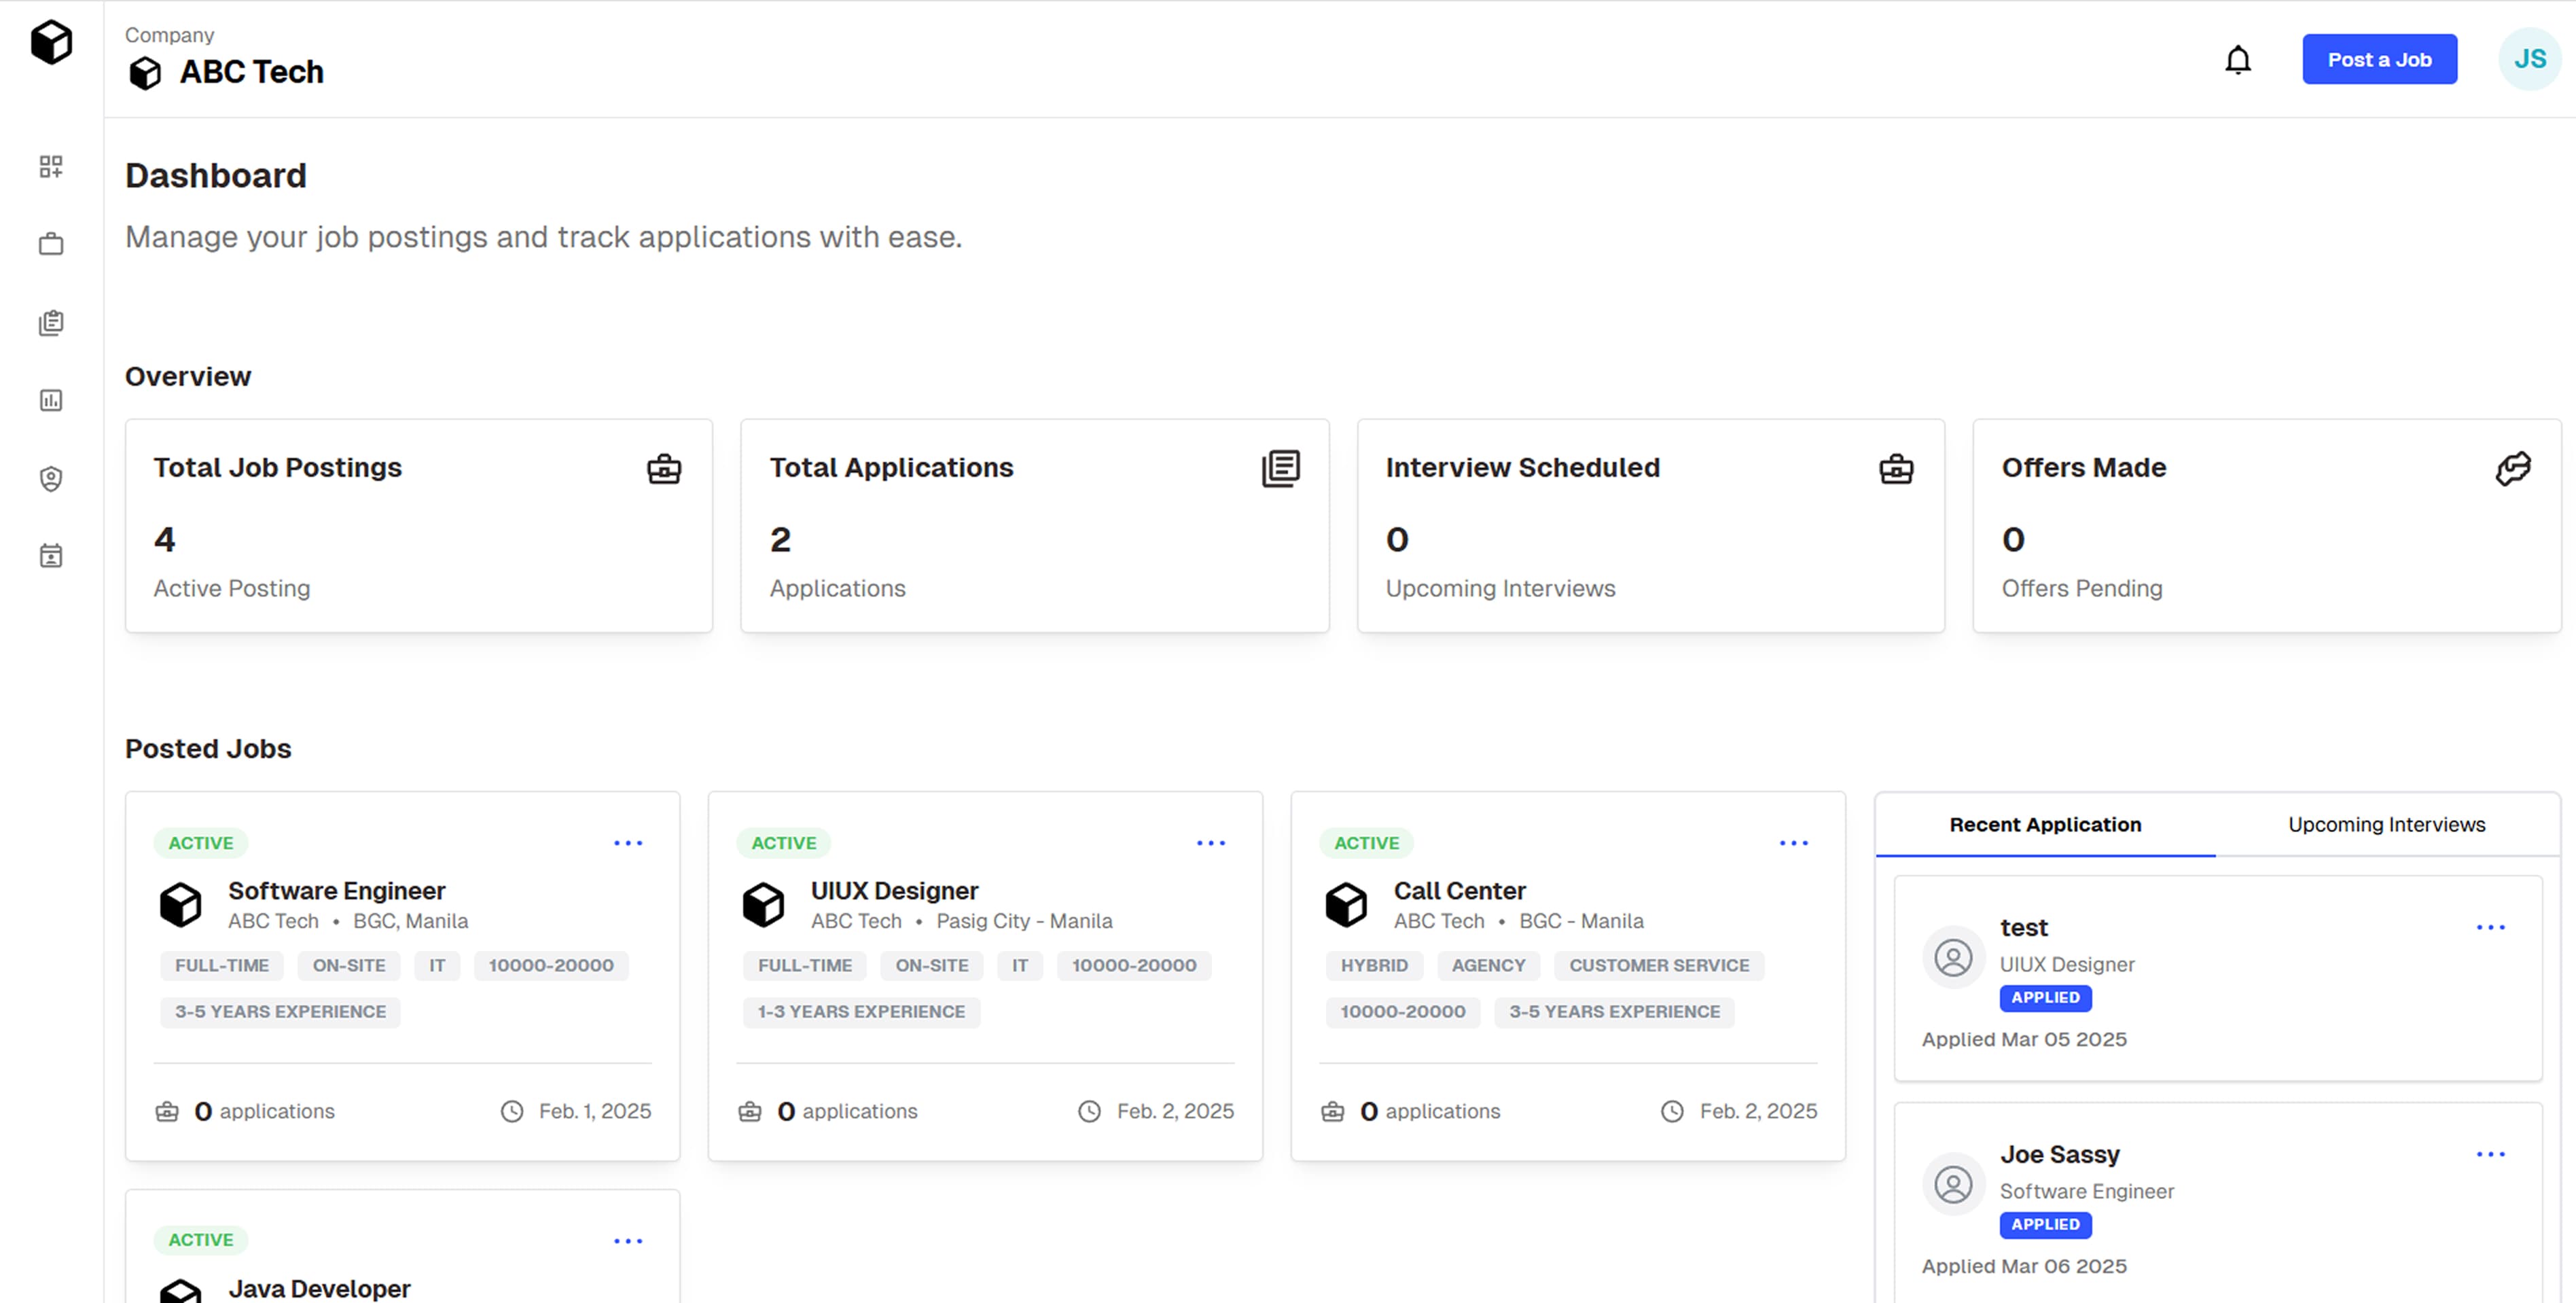Click the Post a Job button
The width and height of the screenshot is (2576, 1303).
(x=2379, y=59)
